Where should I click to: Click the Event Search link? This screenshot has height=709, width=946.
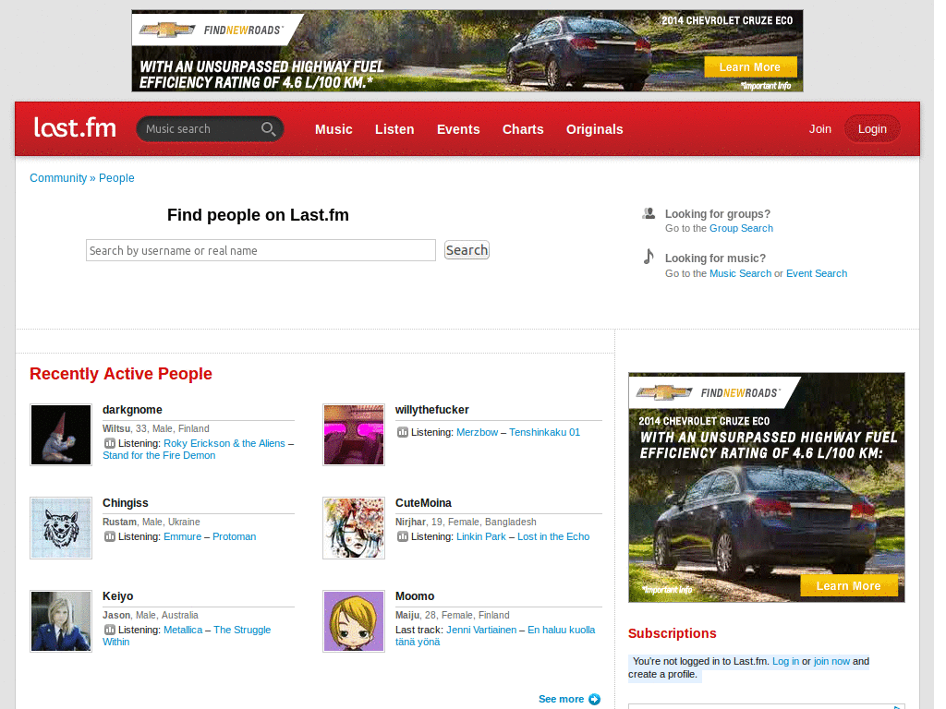(817, 273)
